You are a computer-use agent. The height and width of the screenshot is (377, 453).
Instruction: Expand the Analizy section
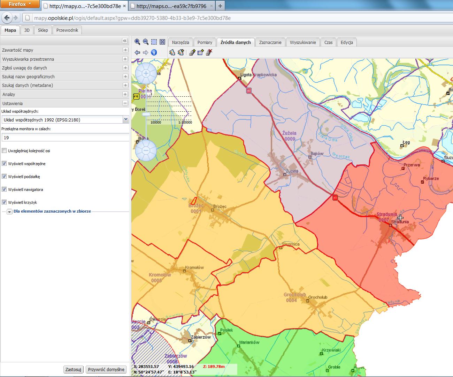click(125, 94)
